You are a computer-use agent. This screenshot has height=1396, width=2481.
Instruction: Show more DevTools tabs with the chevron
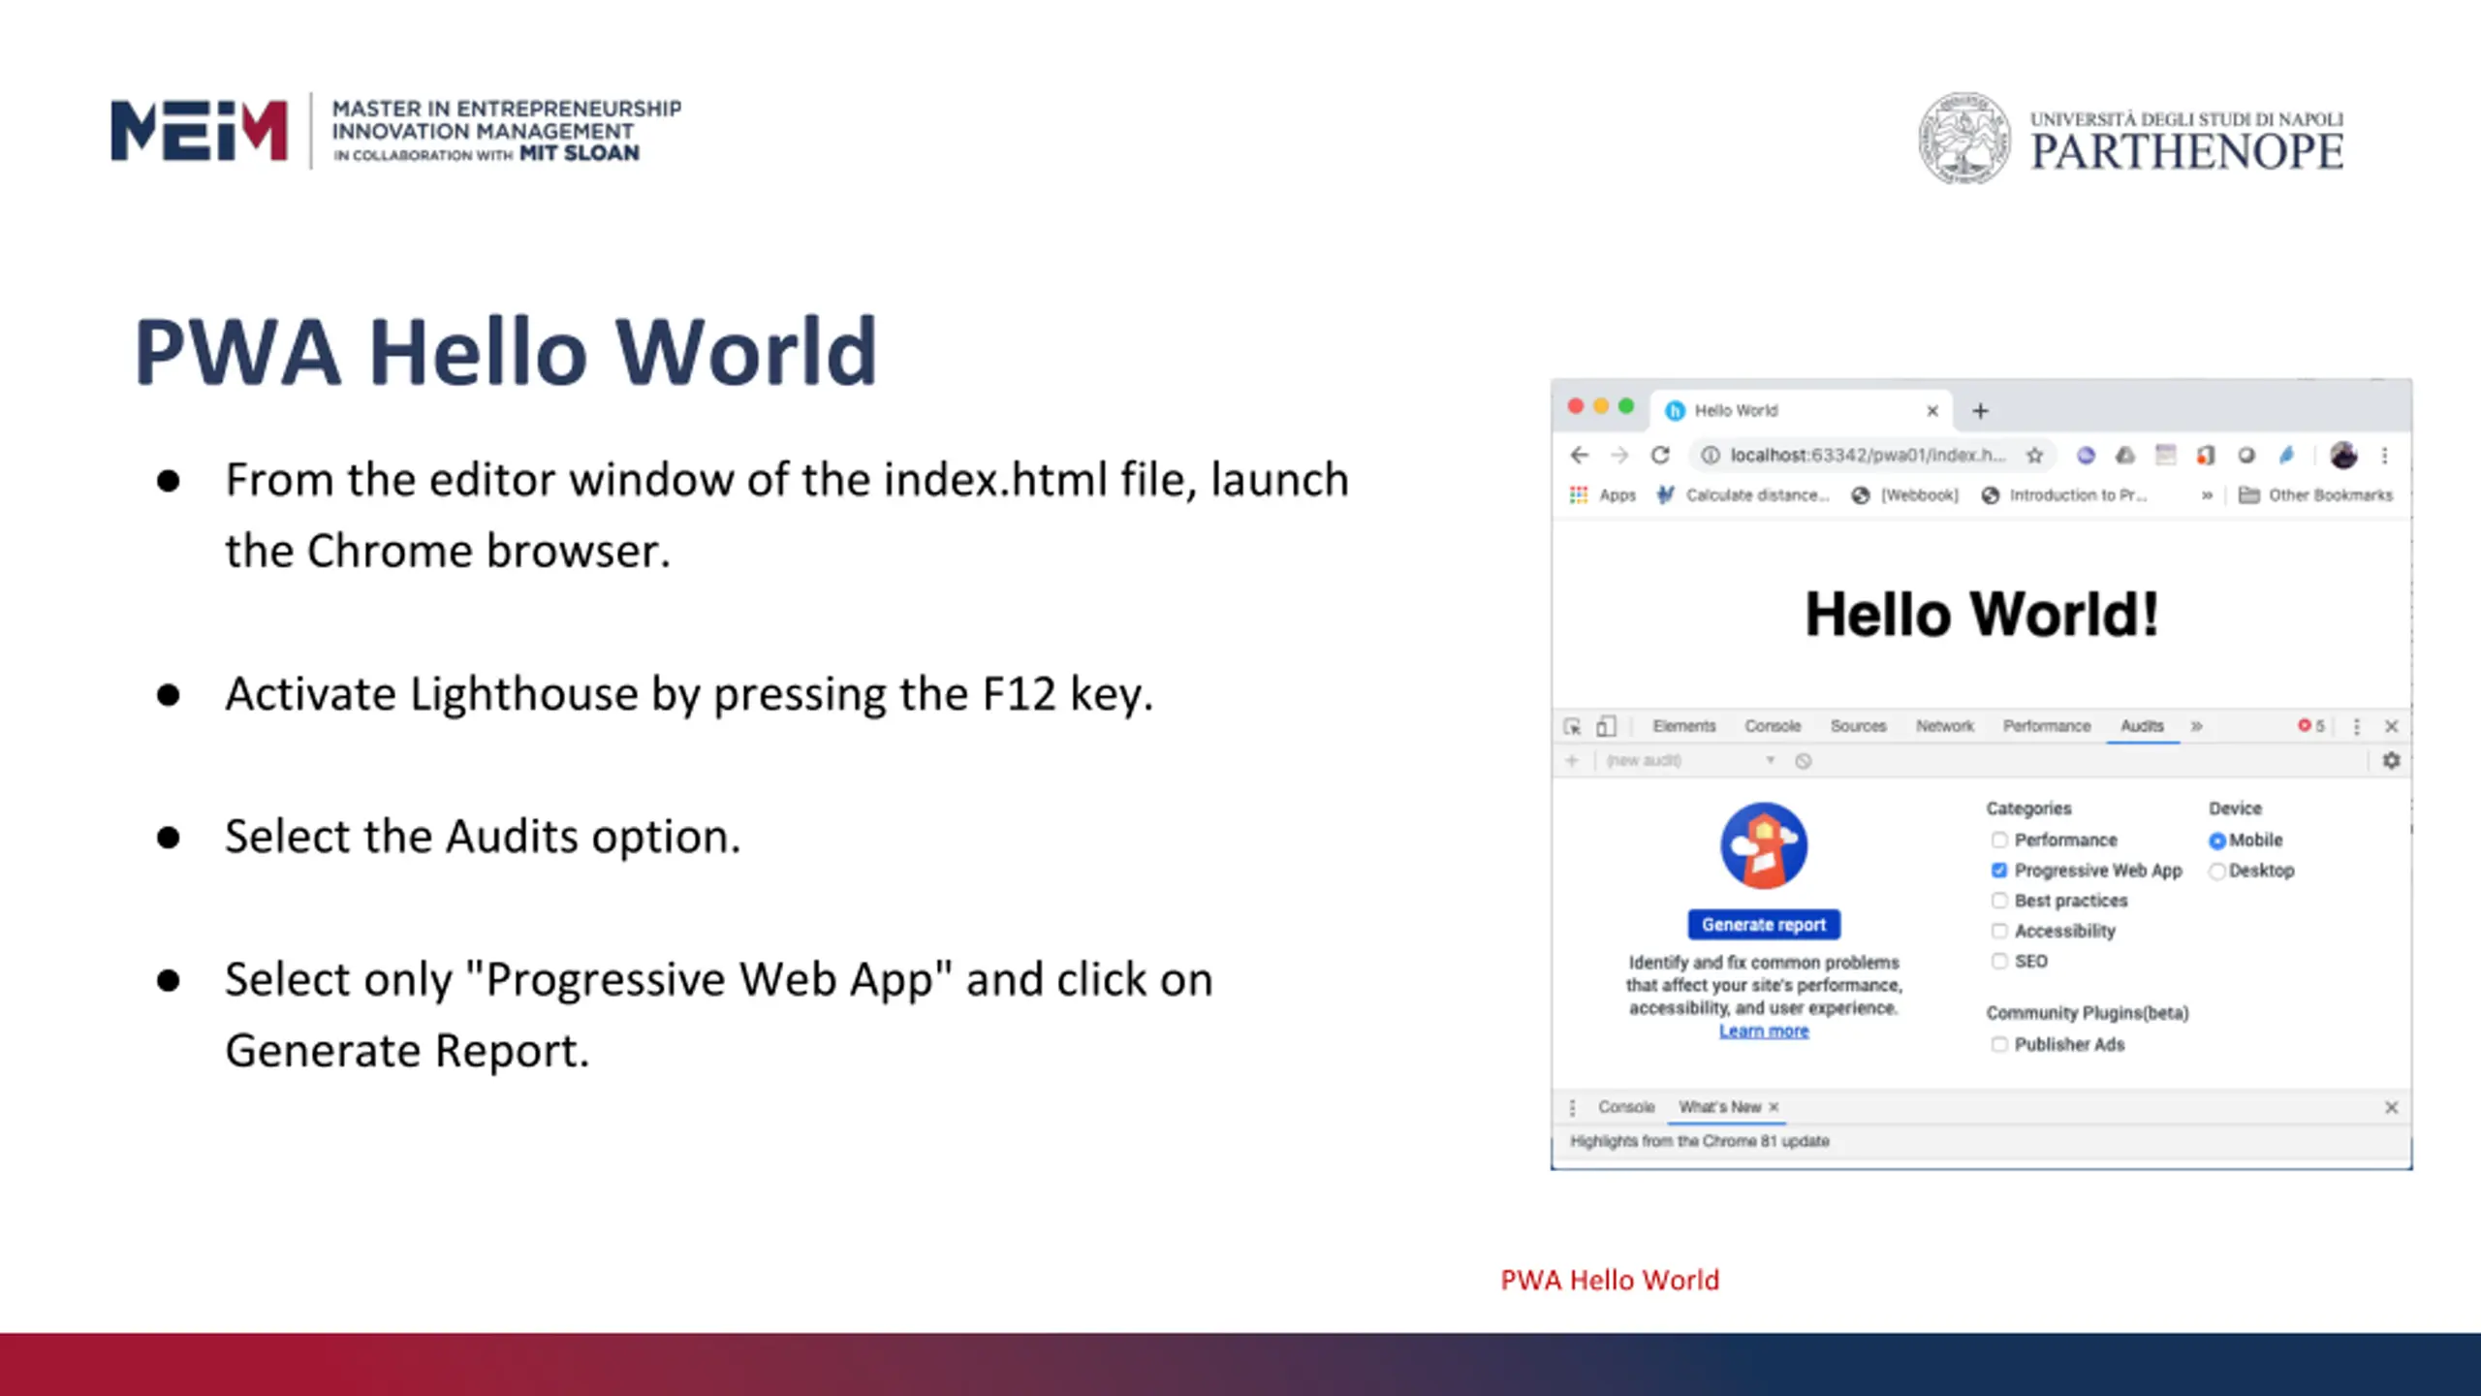click(2197, 726)
